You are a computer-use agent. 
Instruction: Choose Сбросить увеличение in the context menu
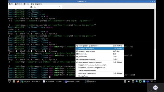[100, 59]
